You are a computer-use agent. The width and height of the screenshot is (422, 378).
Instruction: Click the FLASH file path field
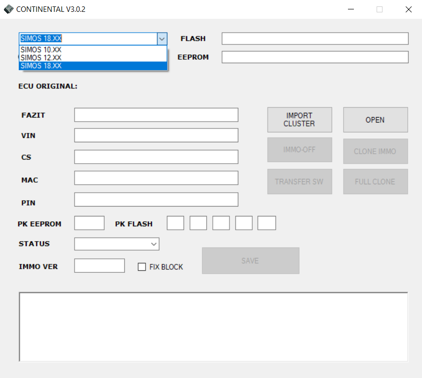(x=315, y=39)
